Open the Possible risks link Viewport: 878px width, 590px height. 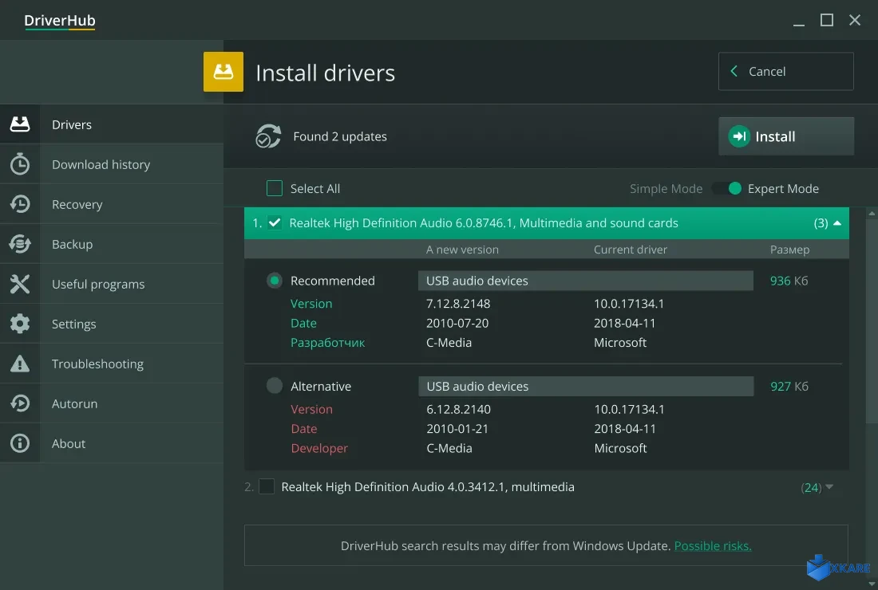tap(713, 546)
